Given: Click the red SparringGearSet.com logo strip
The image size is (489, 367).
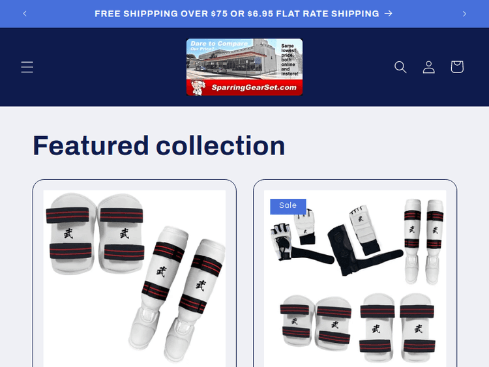Looking at the screenshot, I should [x=244, y=87].
